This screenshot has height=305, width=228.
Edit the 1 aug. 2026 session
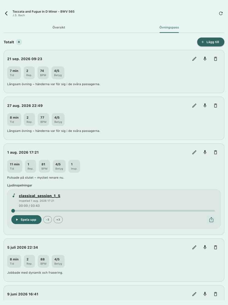(194, 152)
